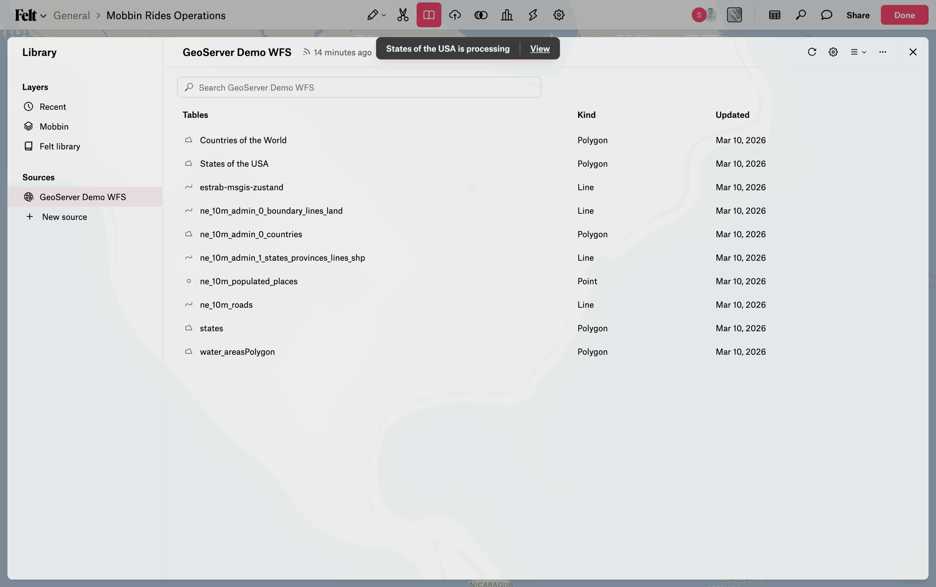This screenshot has height=587, width=936.
Task: Go to General breadcrumb
Action: 72,15
